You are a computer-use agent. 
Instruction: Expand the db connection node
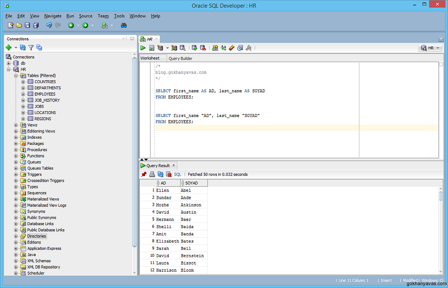point(9,63)
